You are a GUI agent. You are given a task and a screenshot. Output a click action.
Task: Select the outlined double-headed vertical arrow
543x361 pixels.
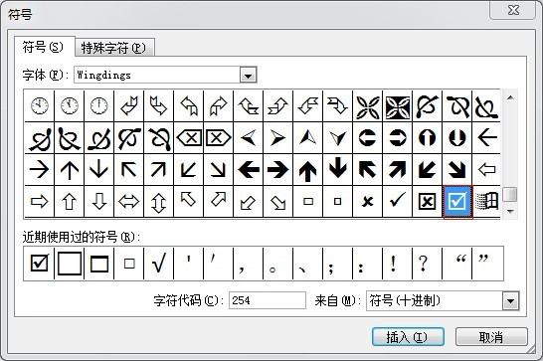(x=158, y=201)
